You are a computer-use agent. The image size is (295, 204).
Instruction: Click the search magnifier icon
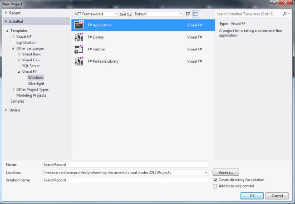pos(285,14)
